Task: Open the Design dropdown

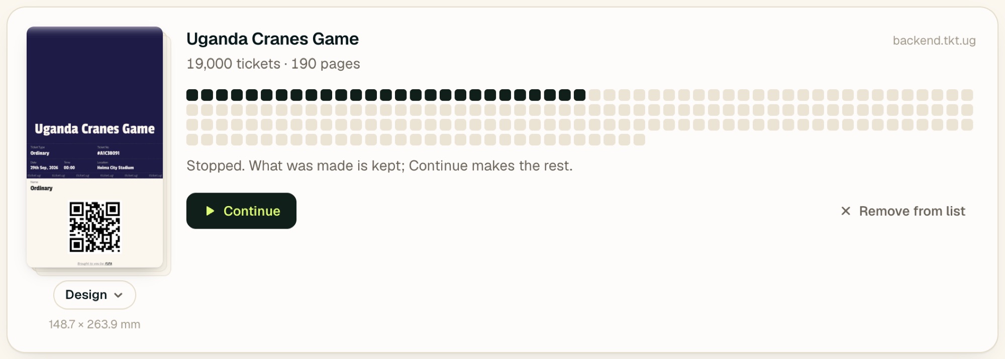Action: (x=94, y=295)
